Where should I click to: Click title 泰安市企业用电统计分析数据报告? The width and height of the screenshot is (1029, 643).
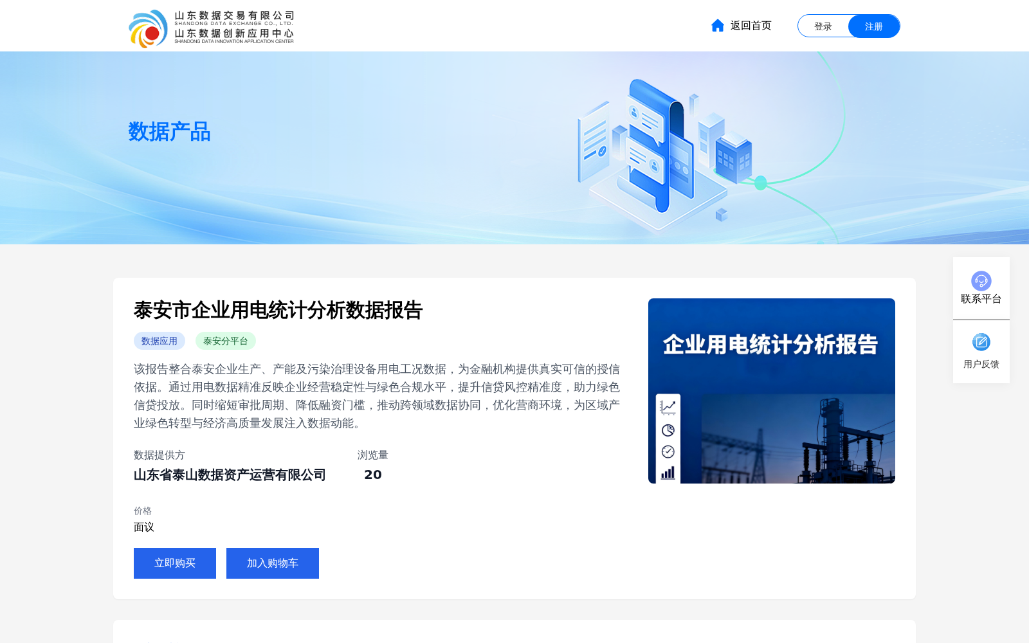coord(278,311)
